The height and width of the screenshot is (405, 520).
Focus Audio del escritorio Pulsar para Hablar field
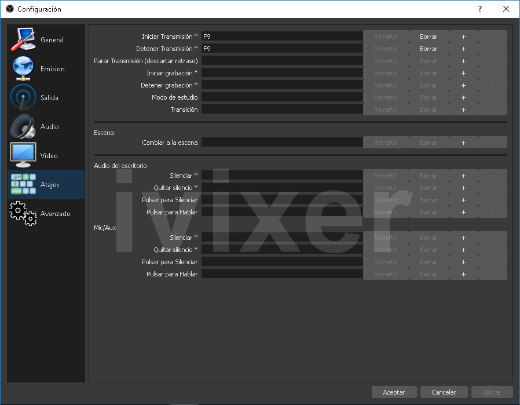tap(282, 212)
